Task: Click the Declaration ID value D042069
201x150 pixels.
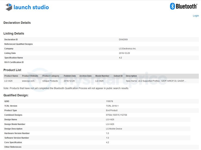Action: pyautogui.click(x=123, y=39)
